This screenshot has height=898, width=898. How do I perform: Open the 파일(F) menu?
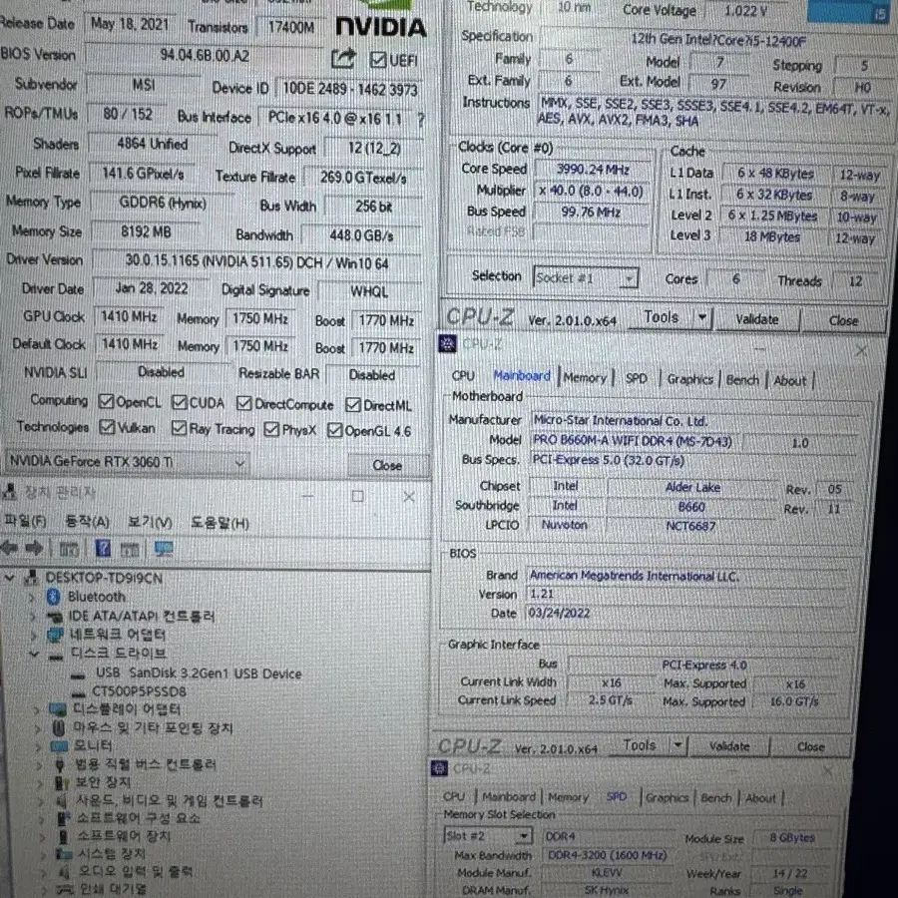[25, 521]
